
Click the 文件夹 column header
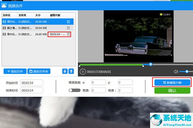click(x=22, y=15)
